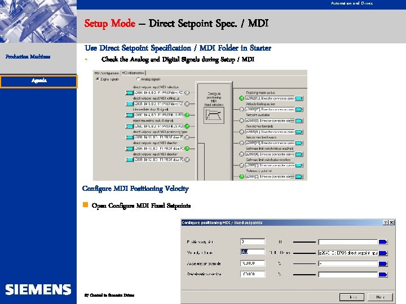This screenshot has width=406, height=304.
Task: Click the Tracking mode active connector field
Action: [x=270, y=98]
